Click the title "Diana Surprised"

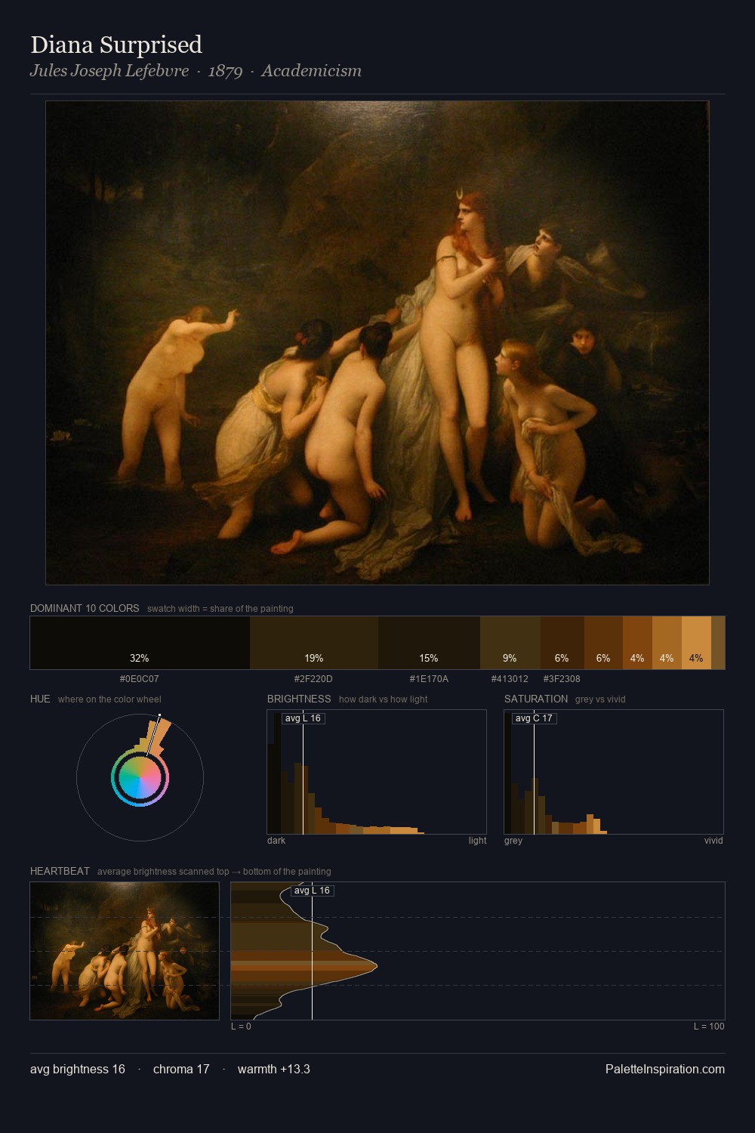(116, 45)
